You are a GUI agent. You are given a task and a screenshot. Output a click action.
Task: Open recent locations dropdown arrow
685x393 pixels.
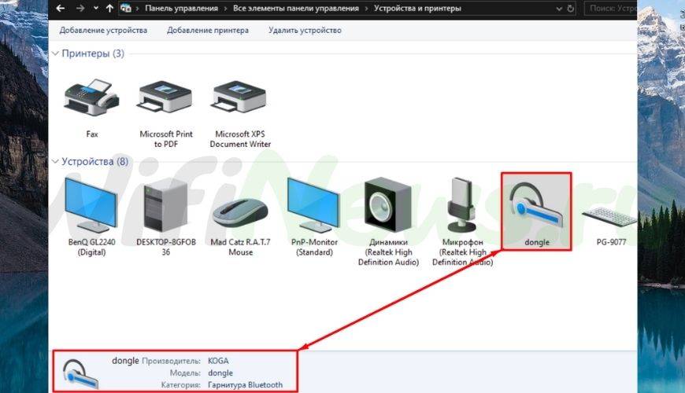(95, 9)
